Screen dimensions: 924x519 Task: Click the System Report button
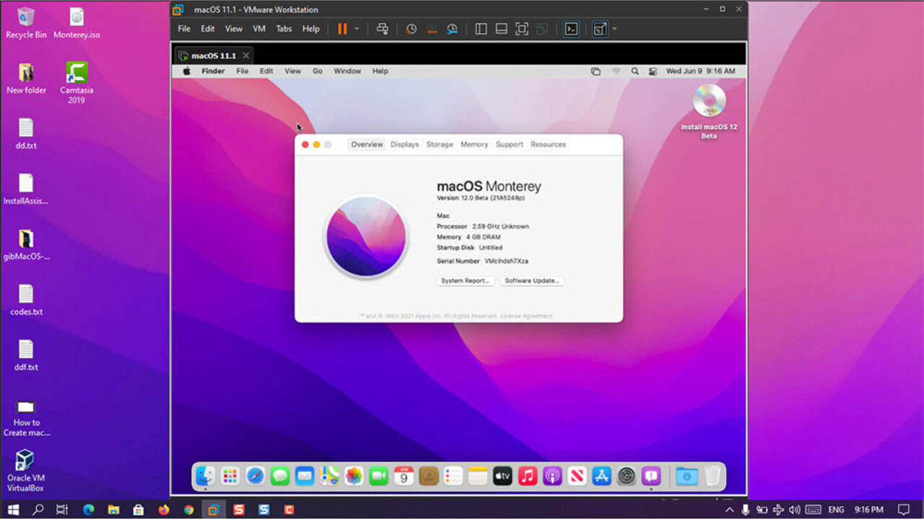(465, 280)
